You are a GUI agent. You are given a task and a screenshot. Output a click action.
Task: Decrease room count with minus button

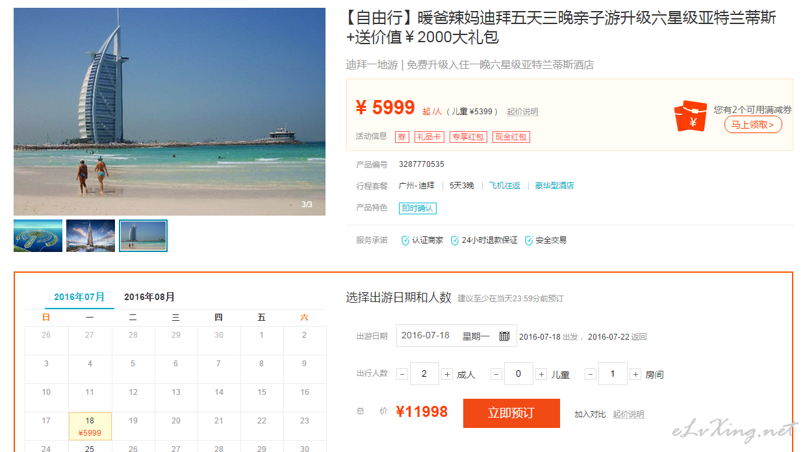tap(591, 374)
